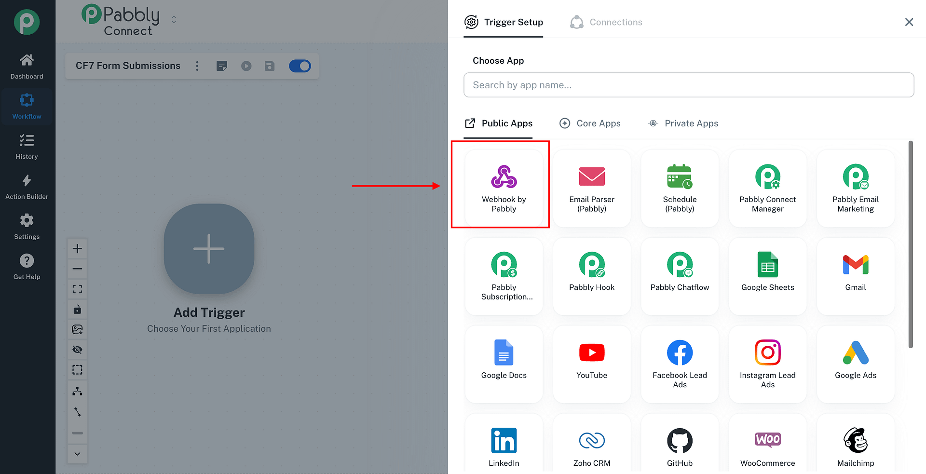Choose Email Parser (Pabbly) app
Viewport: 926px width, 474px height.
pos(592,188)
